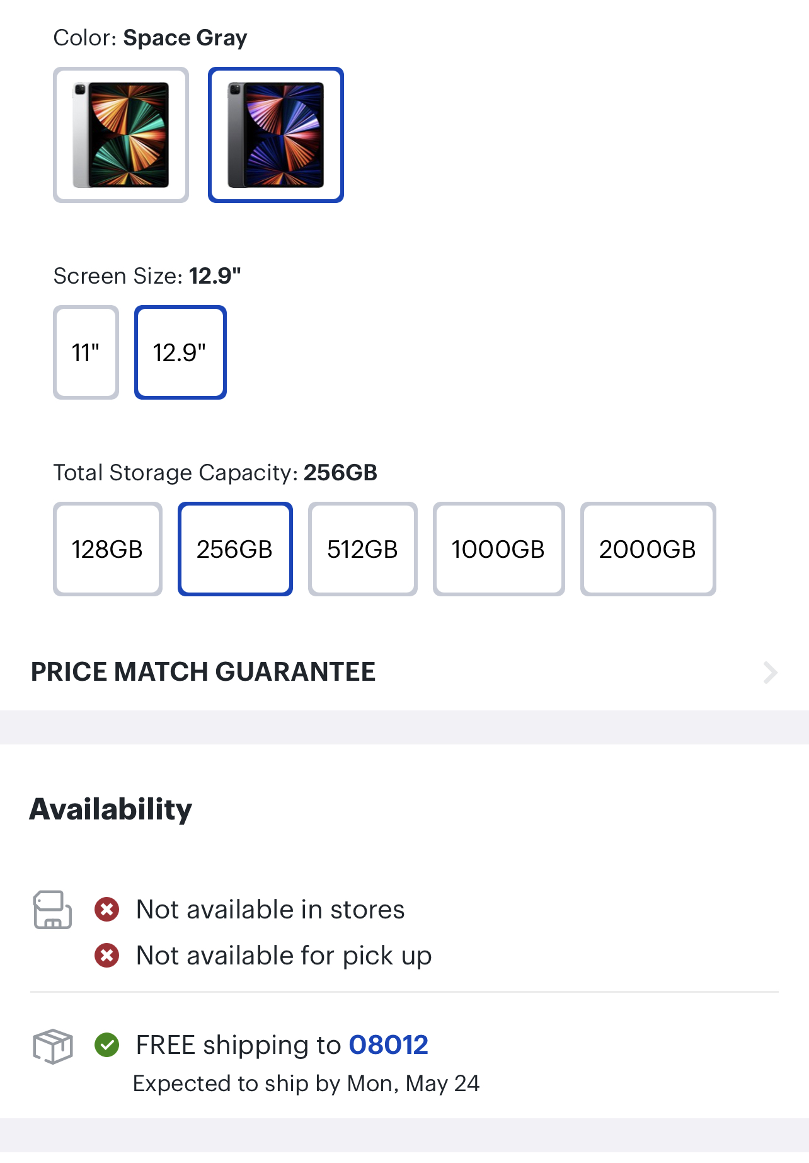The height and width of the screenshot is (1163, 809).
Task: Click the Not available for pick up text
Action: (284, 956)
